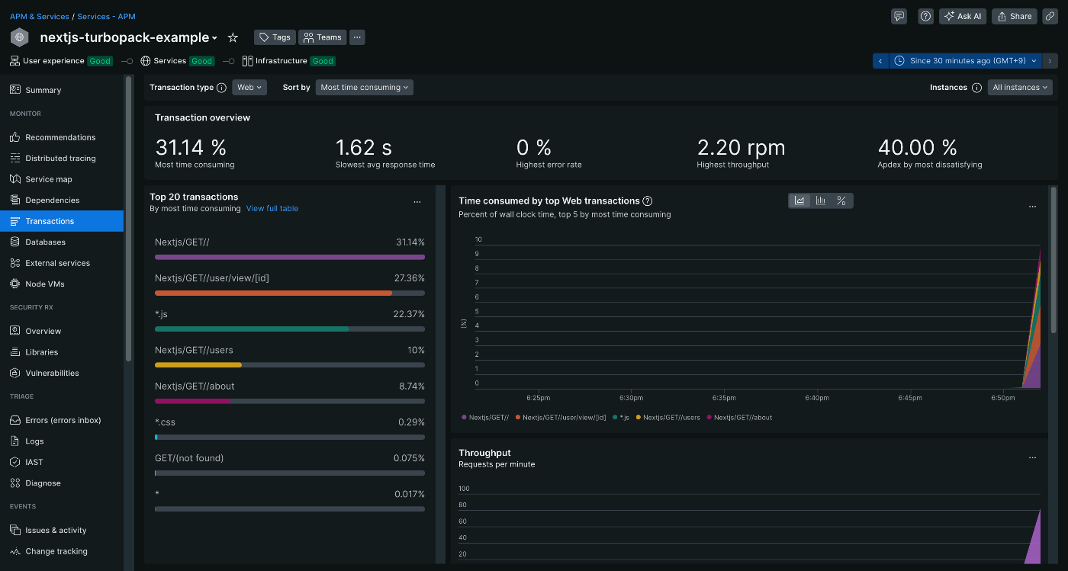Select the *.css transaction row

[x=290, y=428]
